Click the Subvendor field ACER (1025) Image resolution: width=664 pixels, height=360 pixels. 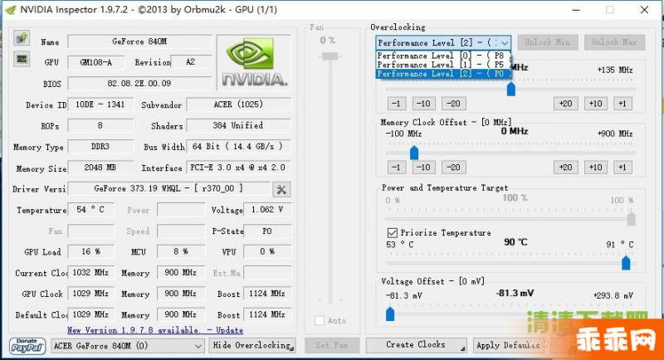[x=238, y=104]
